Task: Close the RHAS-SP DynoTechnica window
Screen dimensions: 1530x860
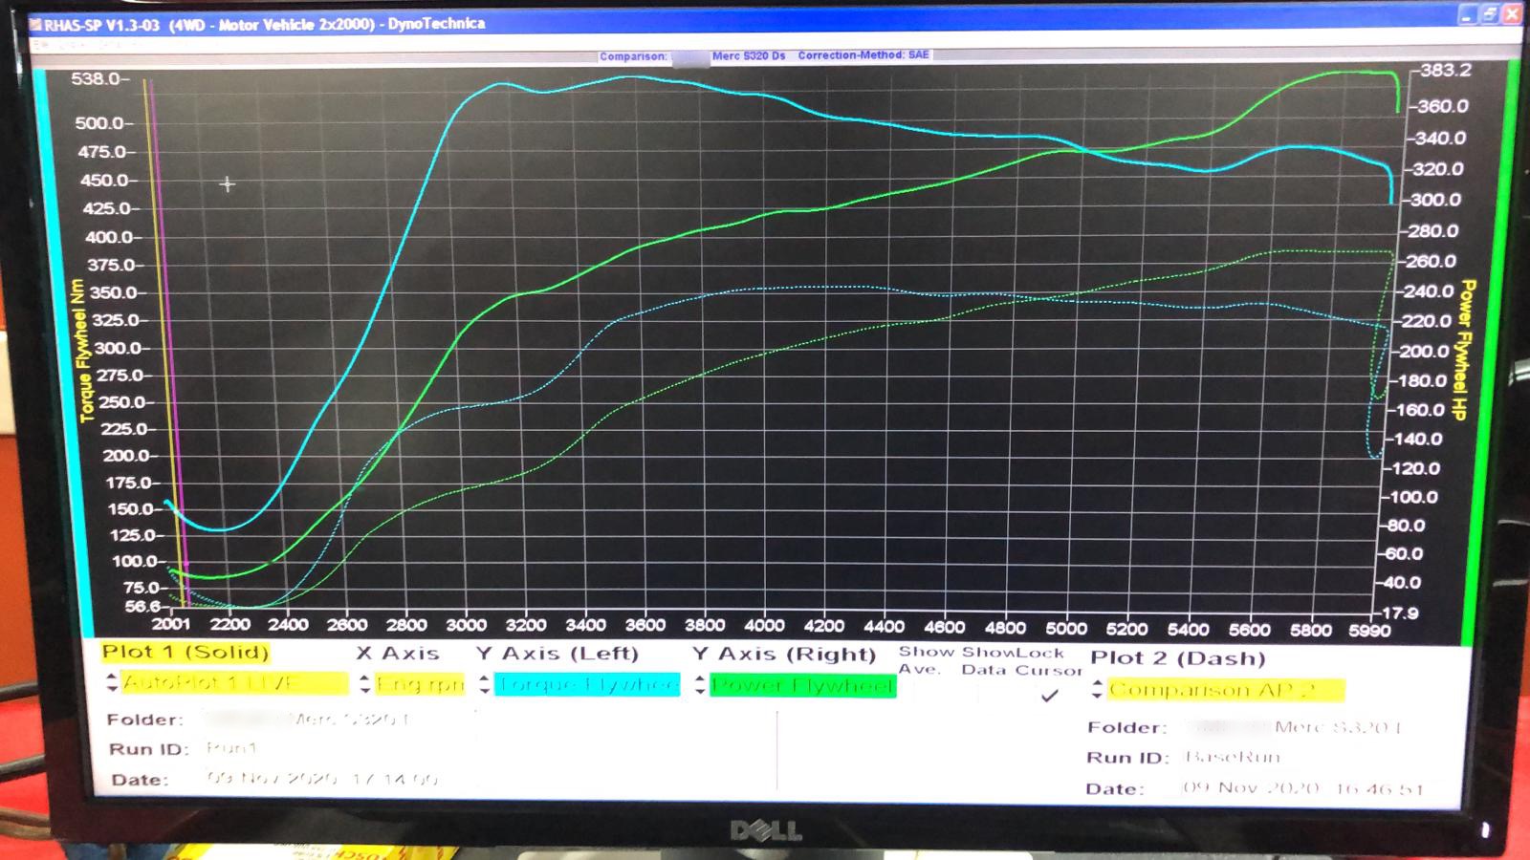Action: point(1511,14)
